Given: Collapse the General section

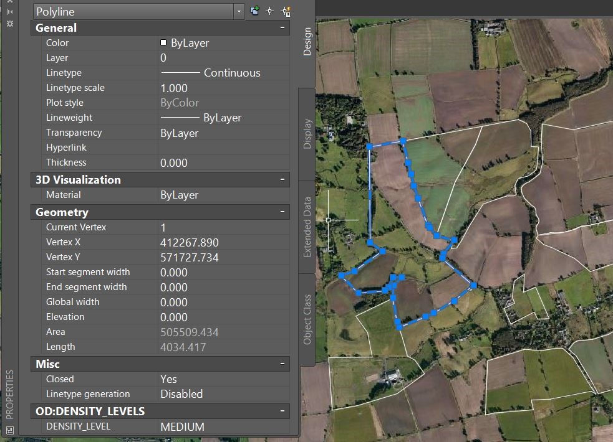Looking at the screenshot, I should click(282, 27).
